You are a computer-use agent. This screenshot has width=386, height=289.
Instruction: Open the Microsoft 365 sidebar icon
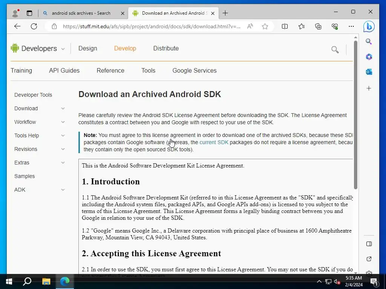point(369,57)
